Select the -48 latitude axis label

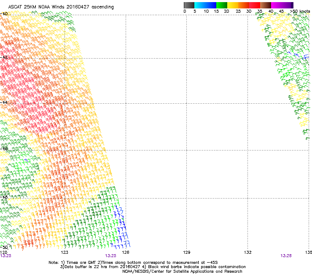(x=4, y=197)
